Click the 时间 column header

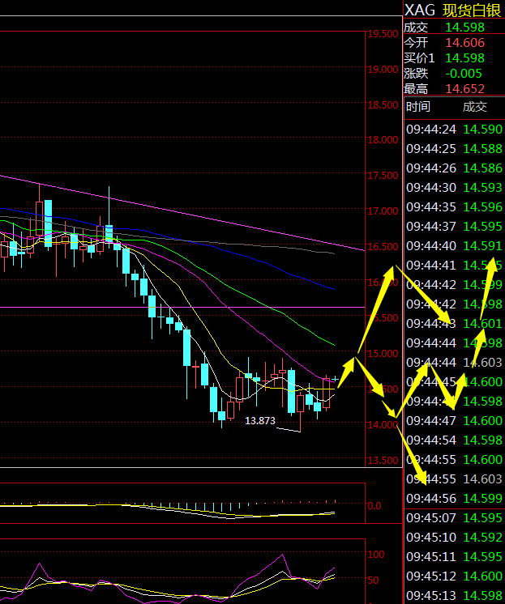click(x=419, y=107)
